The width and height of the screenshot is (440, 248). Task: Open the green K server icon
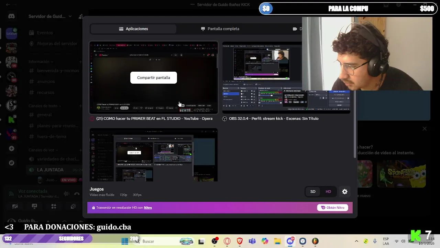[11, 120]
